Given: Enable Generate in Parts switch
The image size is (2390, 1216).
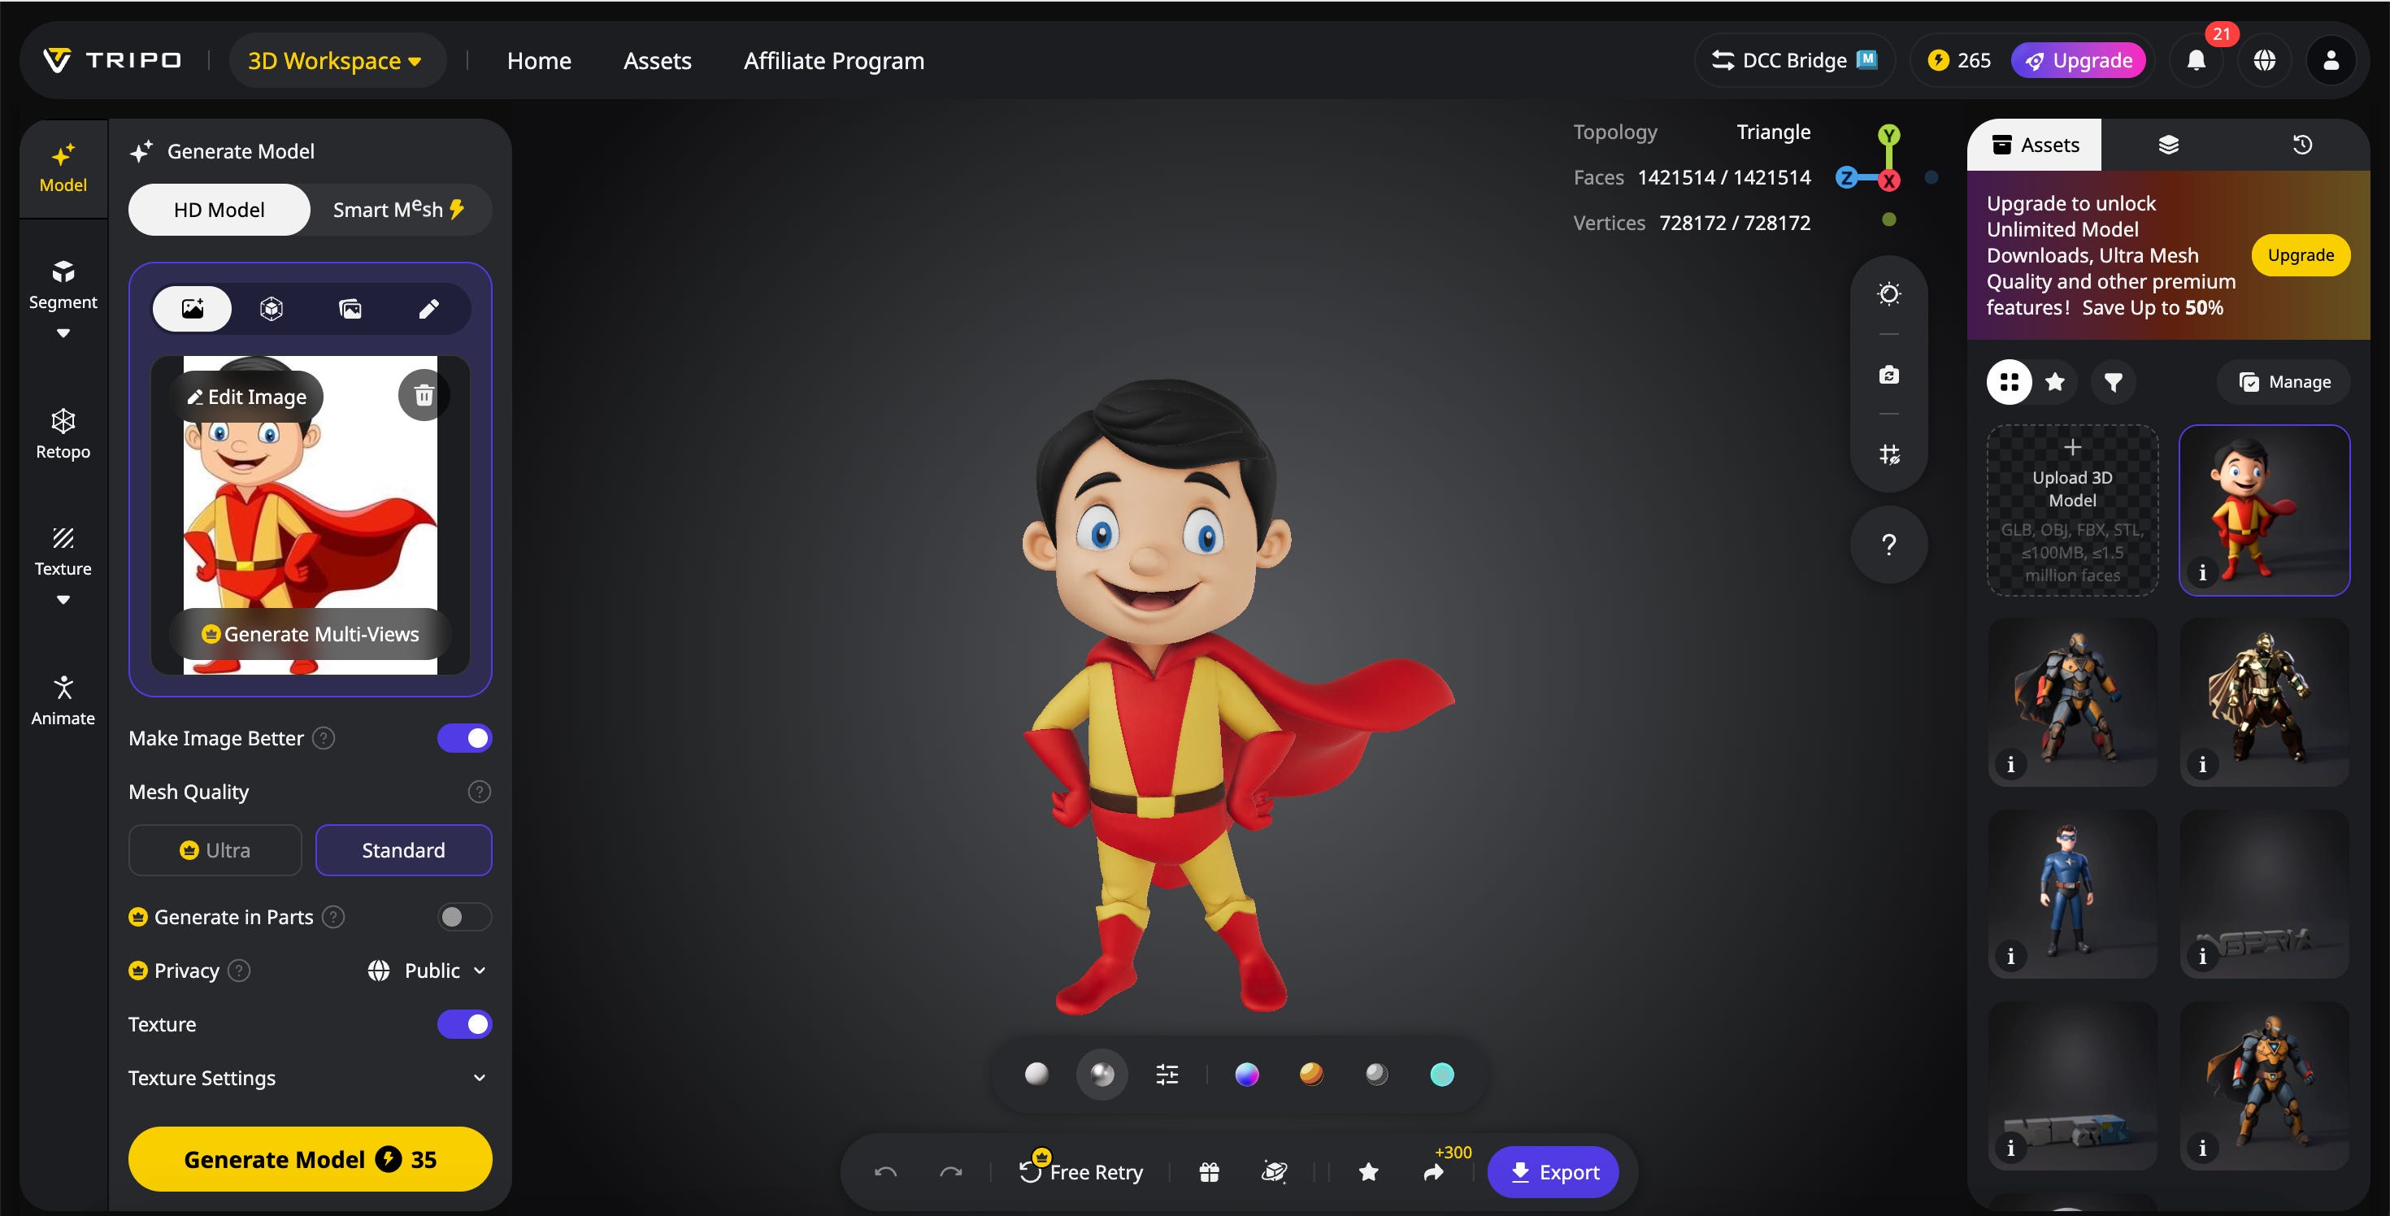Looking at the screenshot, I should (464, 916).
